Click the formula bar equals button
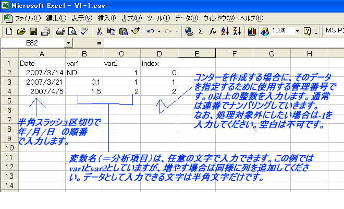Screen dimensions: 344x209 99,43
